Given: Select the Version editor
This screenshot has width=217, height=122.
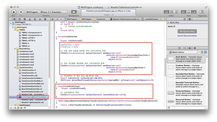Looking at the screenshot, I should pos(177,12).
